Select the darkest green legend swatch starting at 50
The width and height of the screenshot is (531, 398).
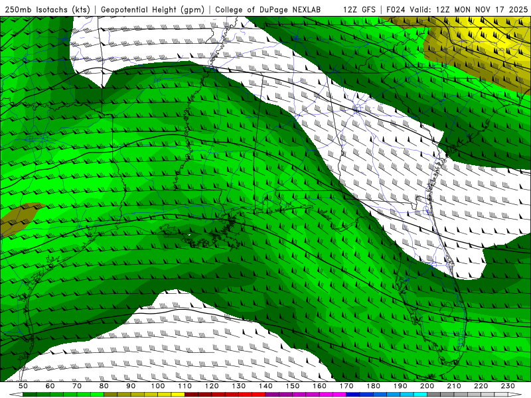29,394
